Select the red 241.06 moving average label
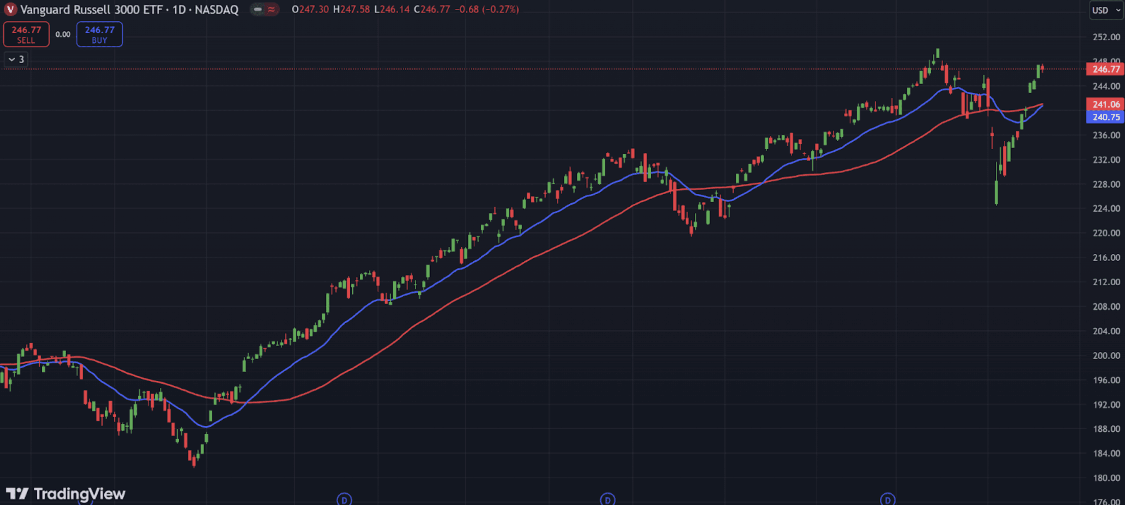Image resolution: width=1125 pixels, height=505 pixels. click(1105, 104)
